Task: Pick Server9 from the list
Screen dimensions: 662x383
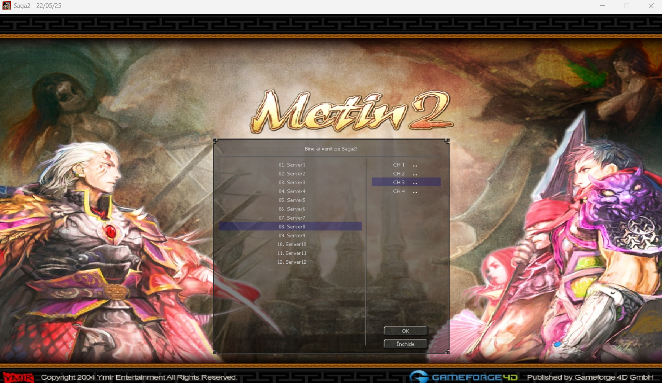Action: pyautogui.click(x=291, y=235)
